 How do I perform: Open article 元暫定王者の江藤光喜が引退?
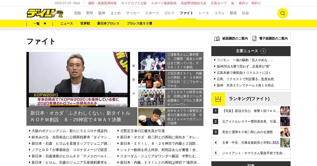[x=142, y=131]
